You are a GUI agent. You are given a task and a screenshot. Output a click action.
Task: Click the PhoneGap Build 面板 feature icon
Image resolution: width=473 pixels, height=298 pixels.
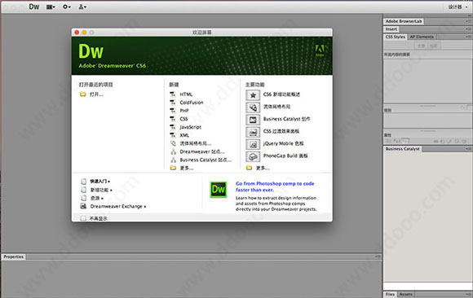coord(253,156)
